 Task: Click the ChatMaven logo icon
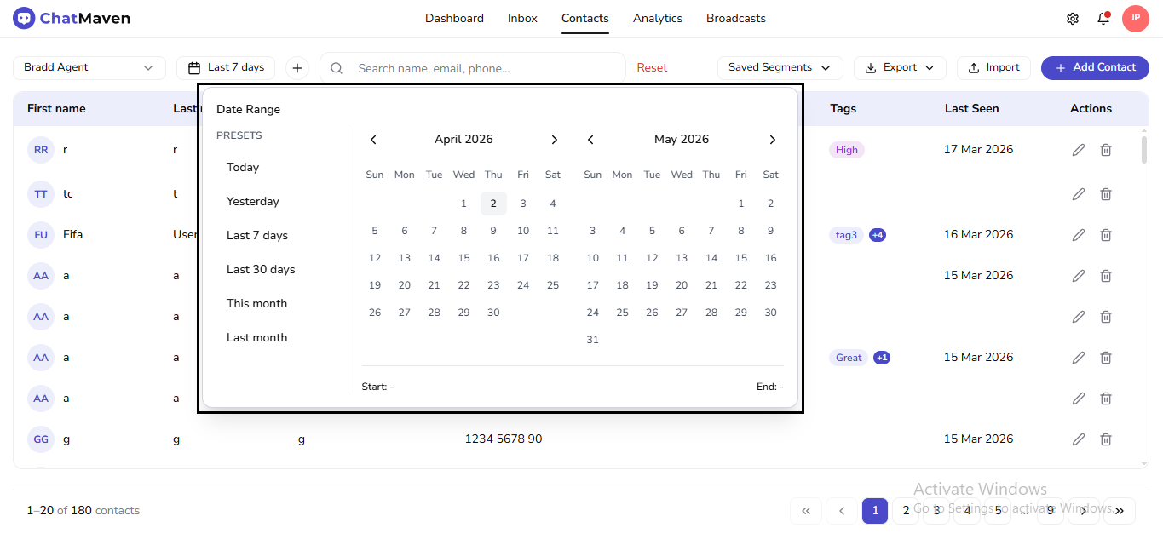click(x=23, y=17)
